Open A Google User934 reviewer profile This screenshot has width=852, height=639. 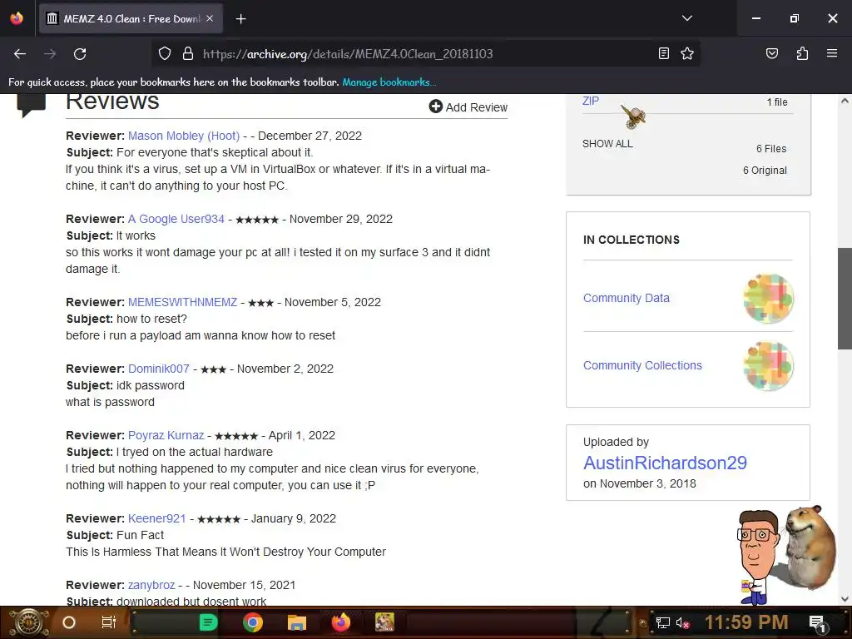(x=176, y=219)
